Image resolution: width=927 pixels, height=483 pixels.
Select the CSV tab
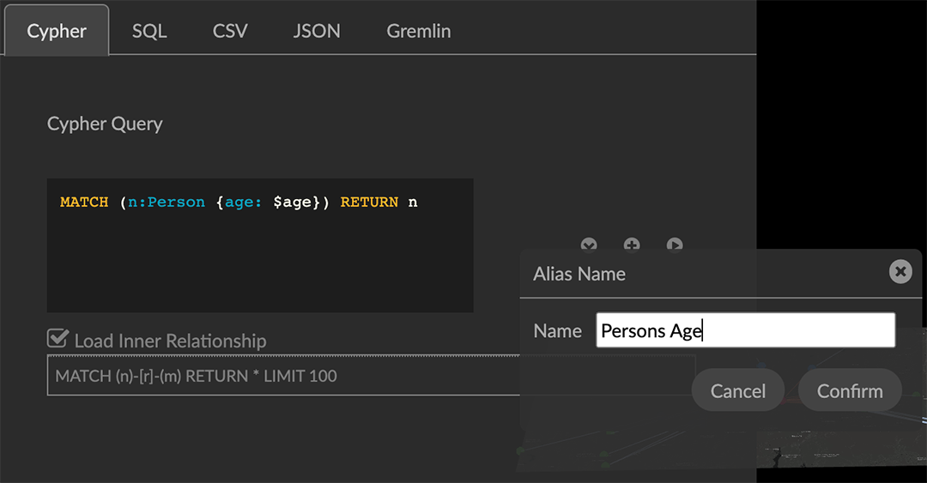pyautogui.click(x=230, y=31)
